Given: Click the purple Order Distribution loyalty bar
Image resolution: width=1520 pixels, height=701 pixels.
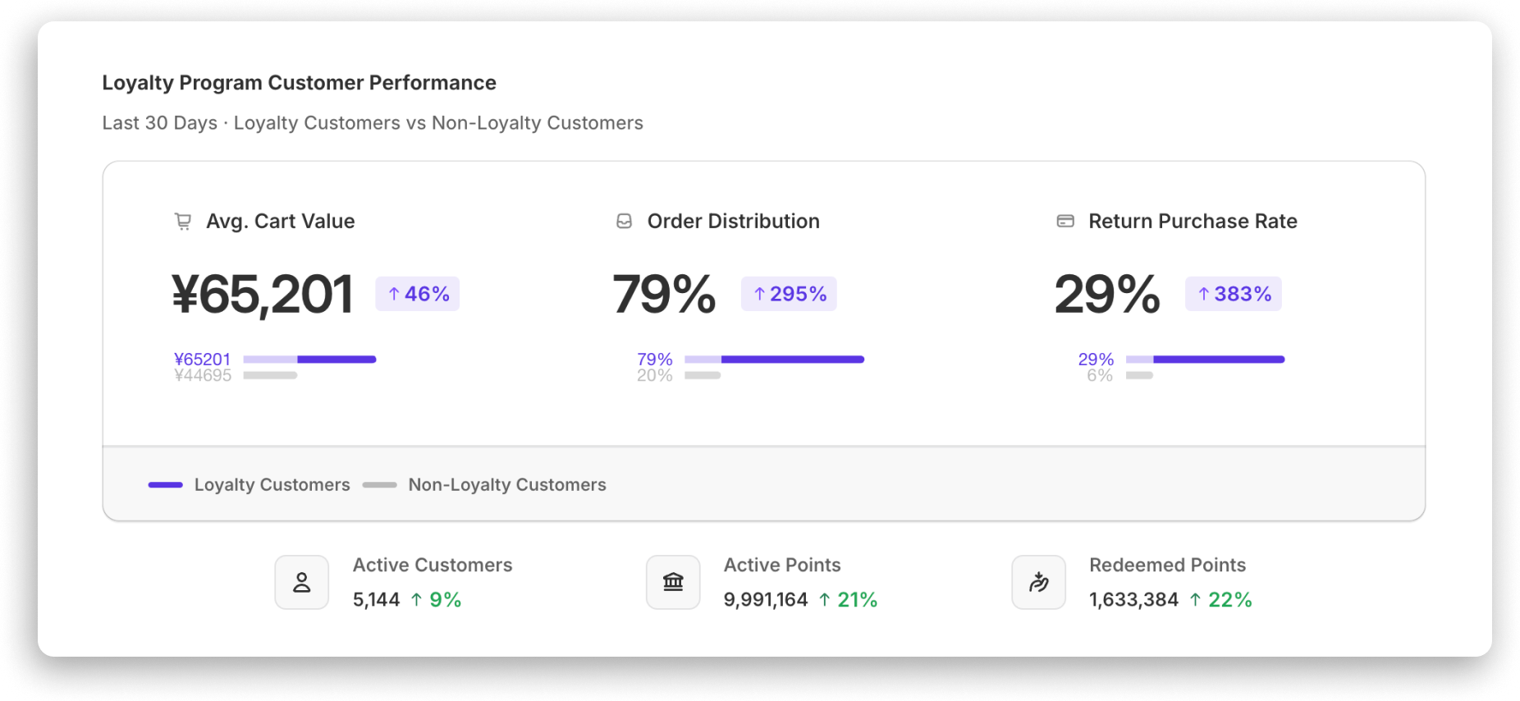Looking at the screenshot, I should 792,360.
